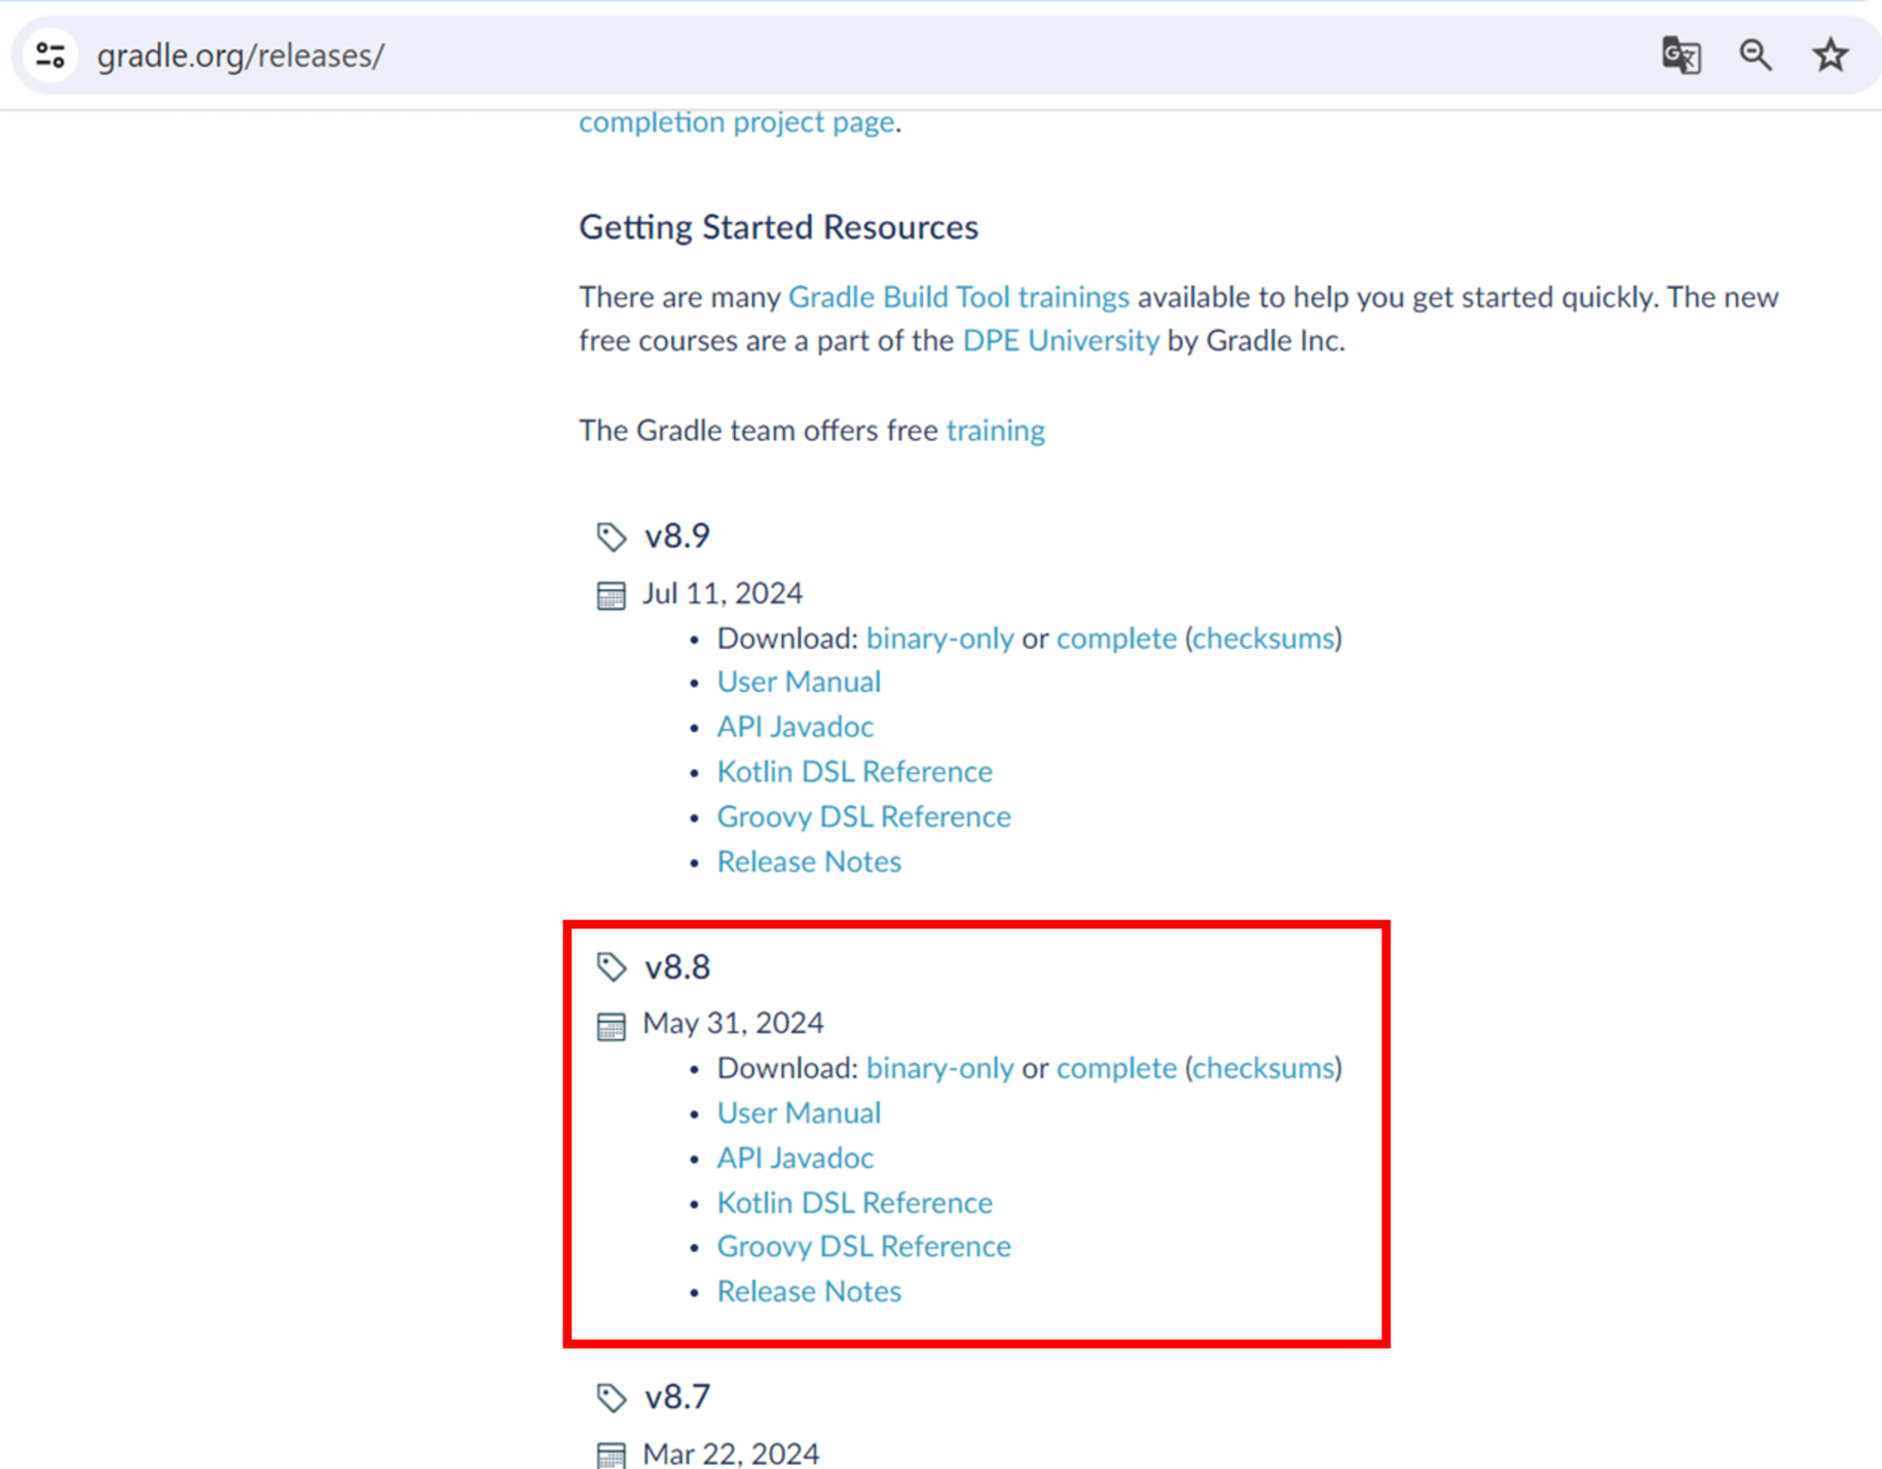This screenshot has height=1469, width=1882.
Task: Click the Getting Started Resources heading
Action: [x=778, y=228]
